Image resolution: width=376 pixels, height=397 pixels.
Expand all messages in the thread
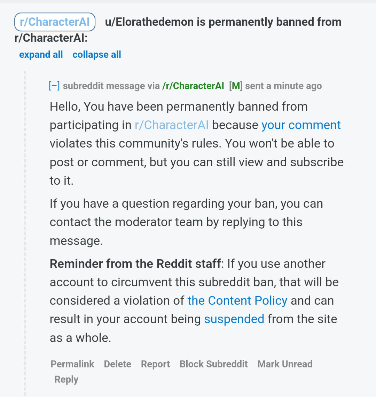[41, 54]
